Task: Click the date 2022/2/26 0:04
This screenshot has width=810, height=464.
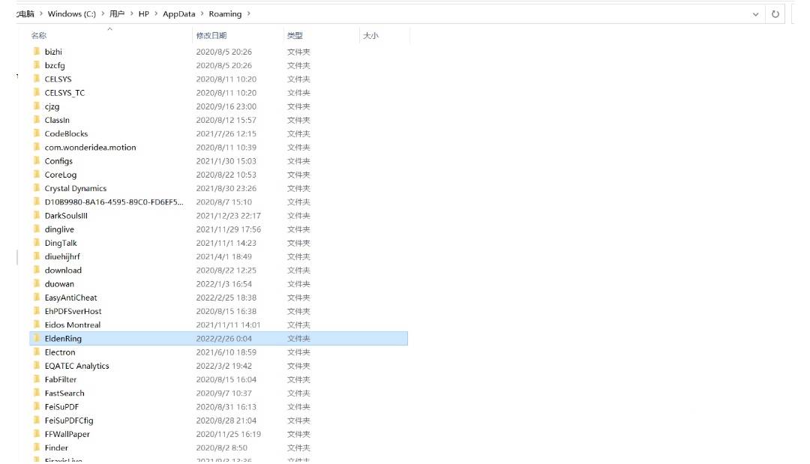Action: pos(223,339)
